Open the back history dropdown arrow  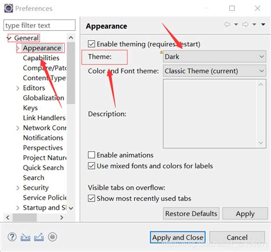point(236,25)
